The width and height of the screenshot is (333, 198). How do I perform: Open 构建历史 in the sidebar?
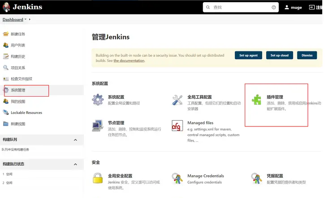click(18, 57)
